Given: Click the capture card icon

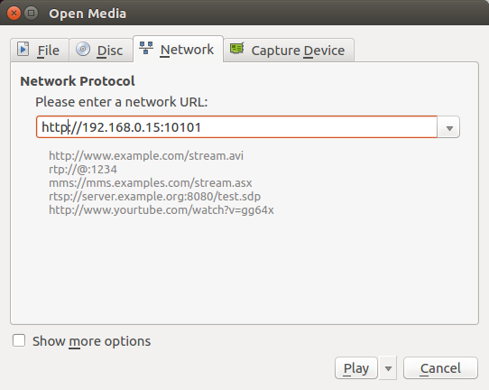Looking at the screenshot, I should tap(237, 49).
